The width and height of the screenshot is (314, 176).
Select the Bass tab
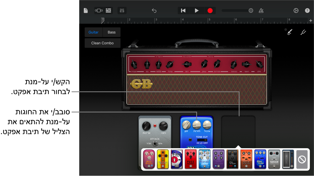[111, 32]
